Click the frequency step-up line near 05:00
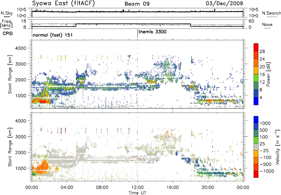The image size is (281, 195). pos(76,25)
